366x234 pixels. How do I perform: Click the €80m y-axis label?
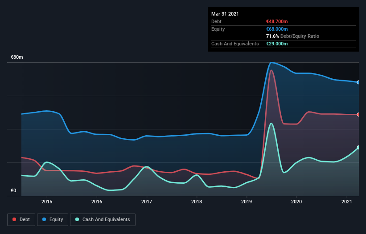click(17, 57)
